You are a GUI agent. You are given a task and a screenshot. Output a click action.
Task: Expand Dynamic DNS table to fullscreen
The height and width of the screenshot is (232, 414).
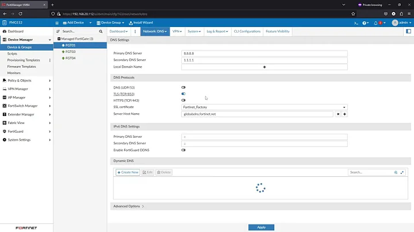click(x=402, y=172)
